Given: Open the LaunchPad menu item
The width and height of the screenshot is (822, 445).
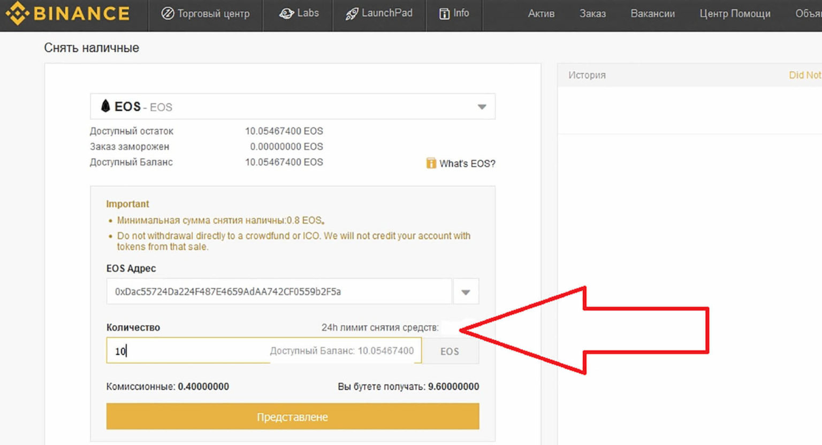Looking at the screenshot, I should (x=379, y=13).
